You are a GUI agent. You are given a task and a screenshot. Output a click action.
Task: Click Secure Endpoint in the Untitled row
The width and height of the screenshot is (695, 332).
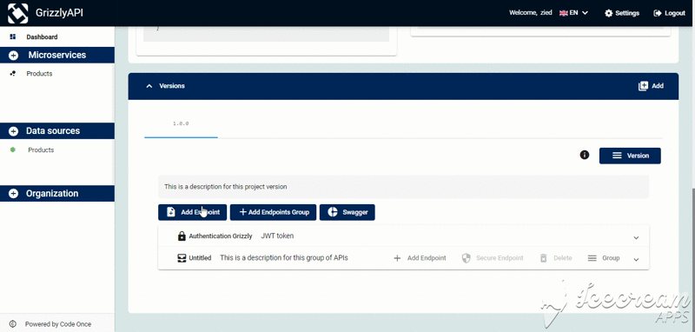tap(493, 258)
